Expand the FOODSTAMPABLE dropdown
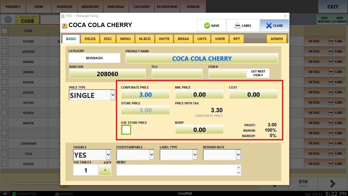Screen dimensions: 348x196 click(x=135, y=155)
